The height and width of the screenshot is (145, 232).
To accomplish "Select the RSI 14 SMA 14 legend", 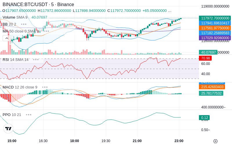I will pyautogui.click(x=16, y=60).
